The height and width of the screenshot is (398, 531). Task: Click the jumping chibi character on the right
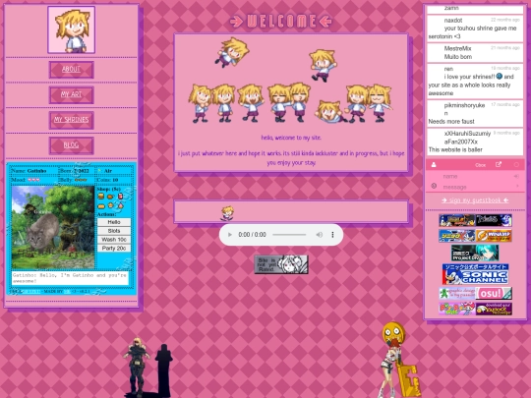click(x=323, y=66)
